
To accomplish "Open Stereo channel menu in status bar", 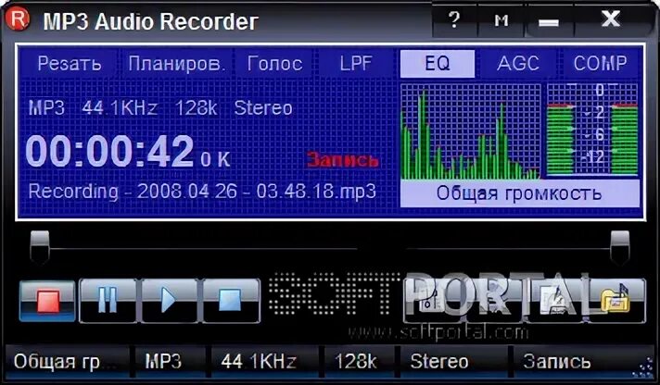I will (453, 362).
